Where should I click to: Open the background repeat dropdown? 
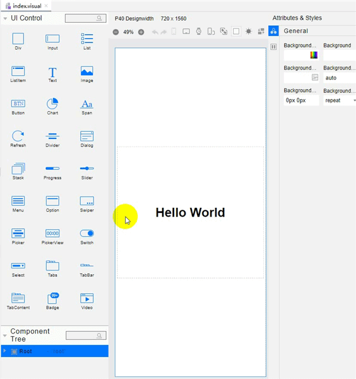(340, 100)
